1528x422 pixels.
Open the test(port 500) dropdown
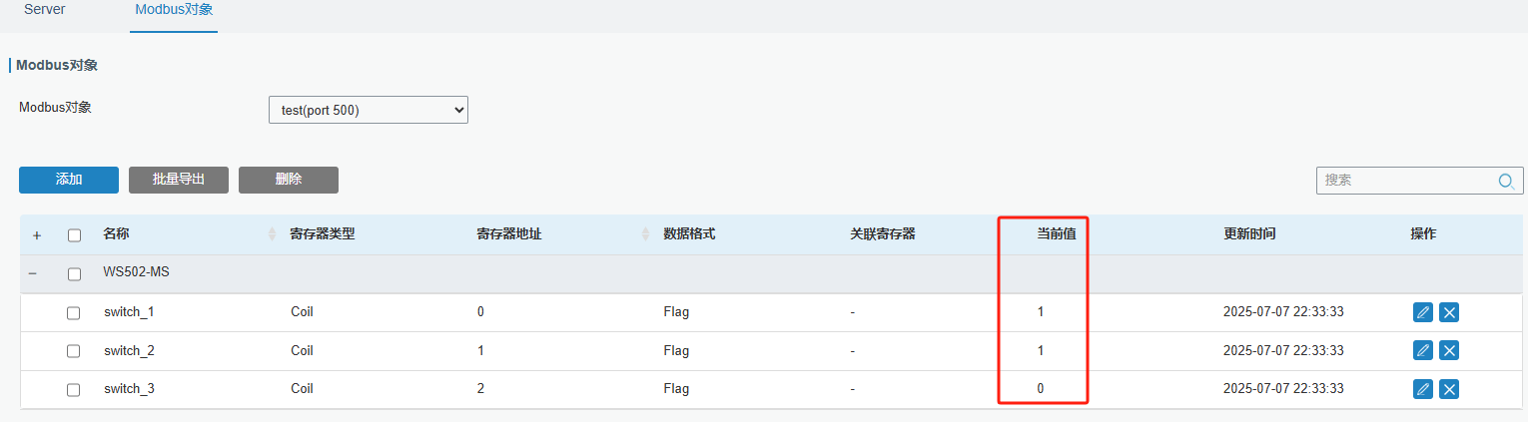click(368, 110)
